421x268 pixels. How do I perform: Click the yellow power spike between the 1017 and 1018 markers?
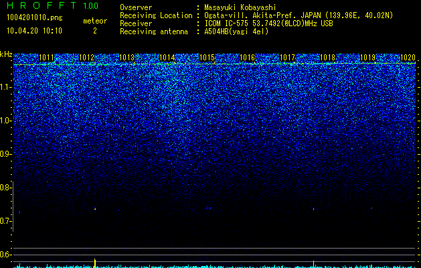tap(314, 264)
